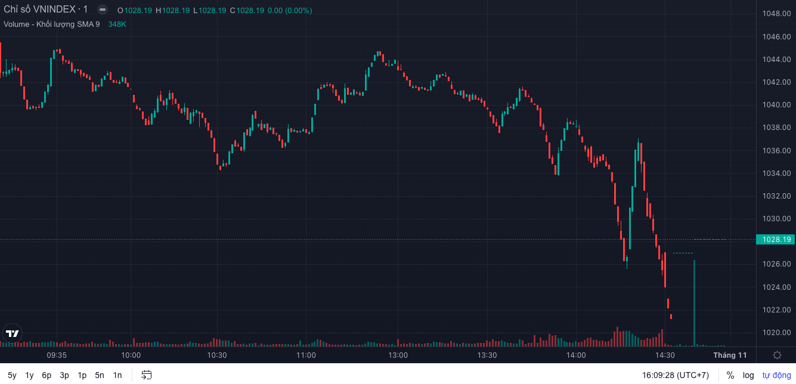Click the 1048.00 price axis label

pyautogui.click(x=776, y=14)
